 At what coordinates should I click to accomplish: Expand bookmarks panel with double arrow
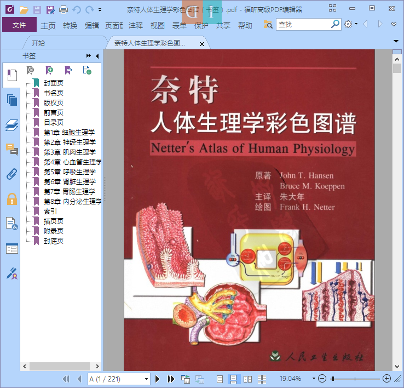(88, 56)
